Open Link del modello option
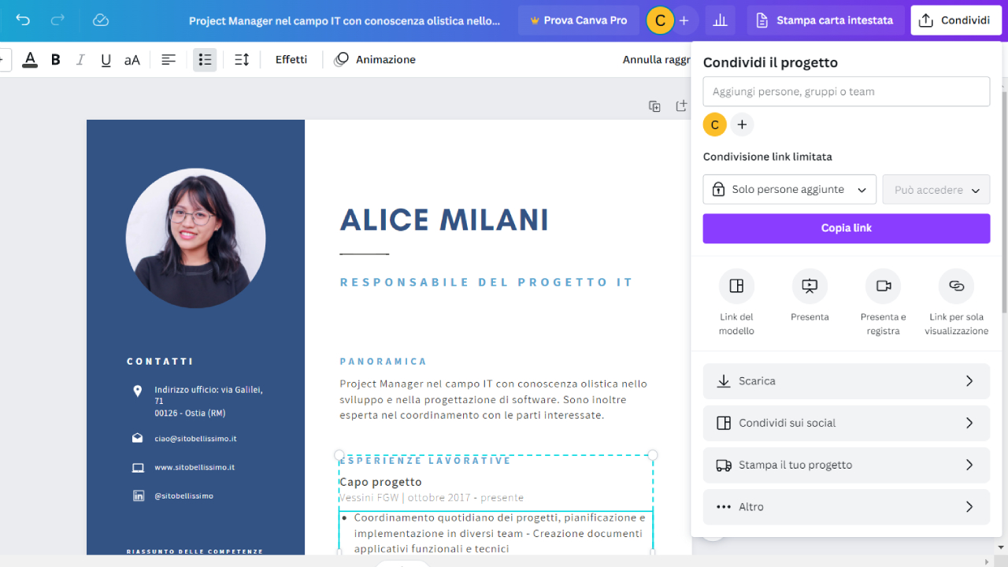This screenshot has height=567, width=1008. [736, 287]
